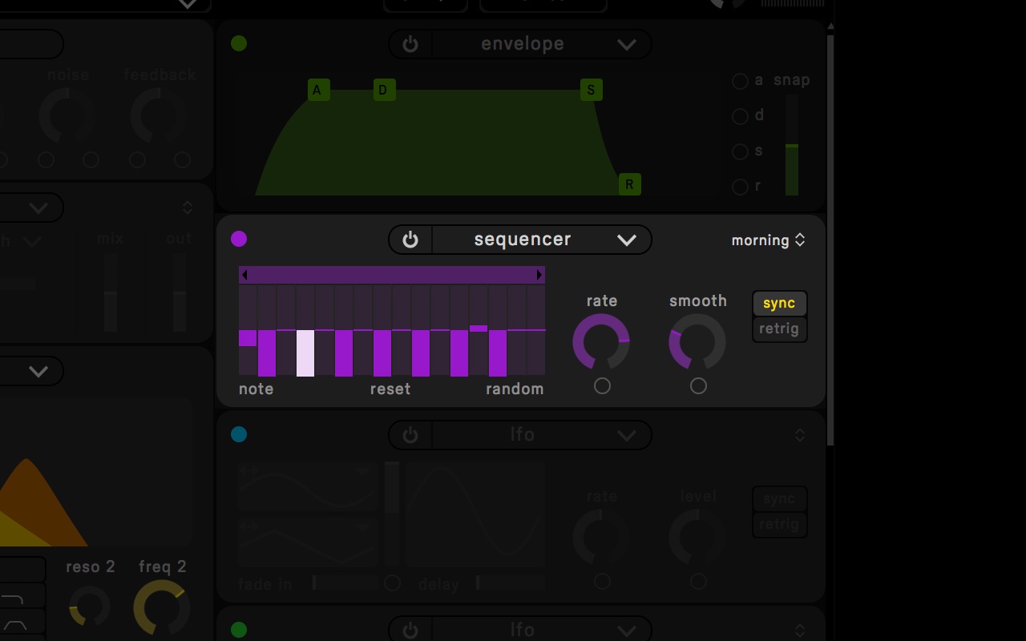Adjust the sequencer rate knob
The image size is (1026, 641).
[601, 342]
